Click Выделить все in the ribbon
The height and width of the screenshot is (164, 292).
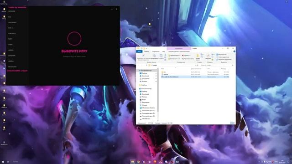pyautogui.click(x=222, y=55)
